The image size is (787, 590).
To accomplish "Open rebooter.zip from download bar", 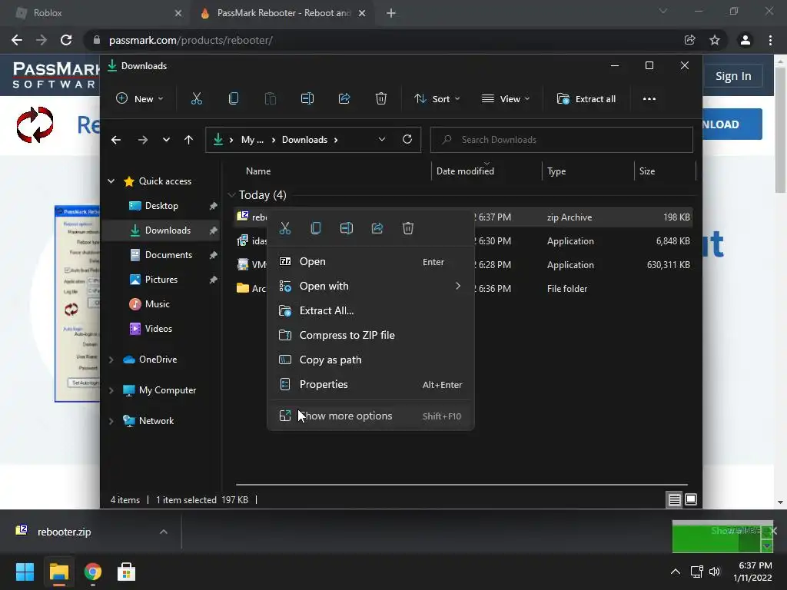I will pos(64,532).
